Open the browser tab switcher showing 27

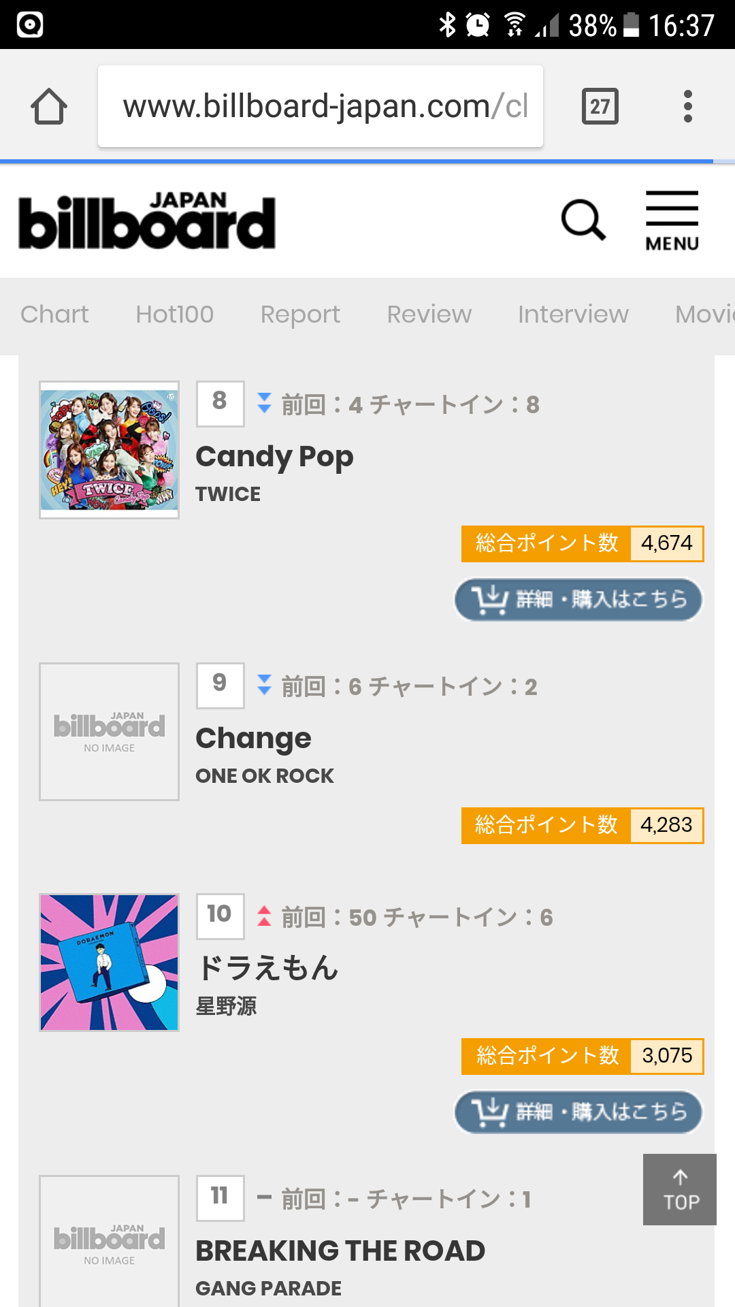click(x=600, y=107)
